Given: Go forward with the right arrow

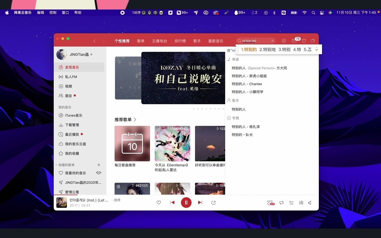Looking at the screenshot, I should (x=103, y=41).
